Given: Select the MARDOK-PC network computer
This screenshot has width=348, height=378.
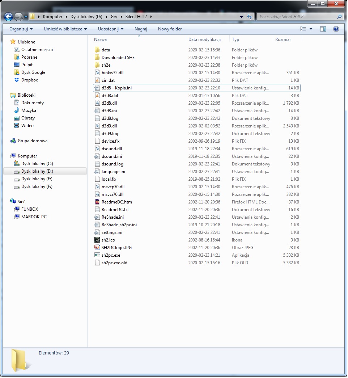Looking at the screenshot, I should (34, 217).
